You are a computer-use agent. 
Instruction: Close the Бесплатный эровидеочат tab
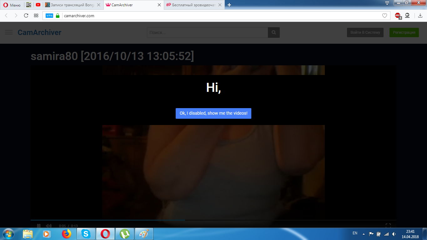(x=220, y=5)
